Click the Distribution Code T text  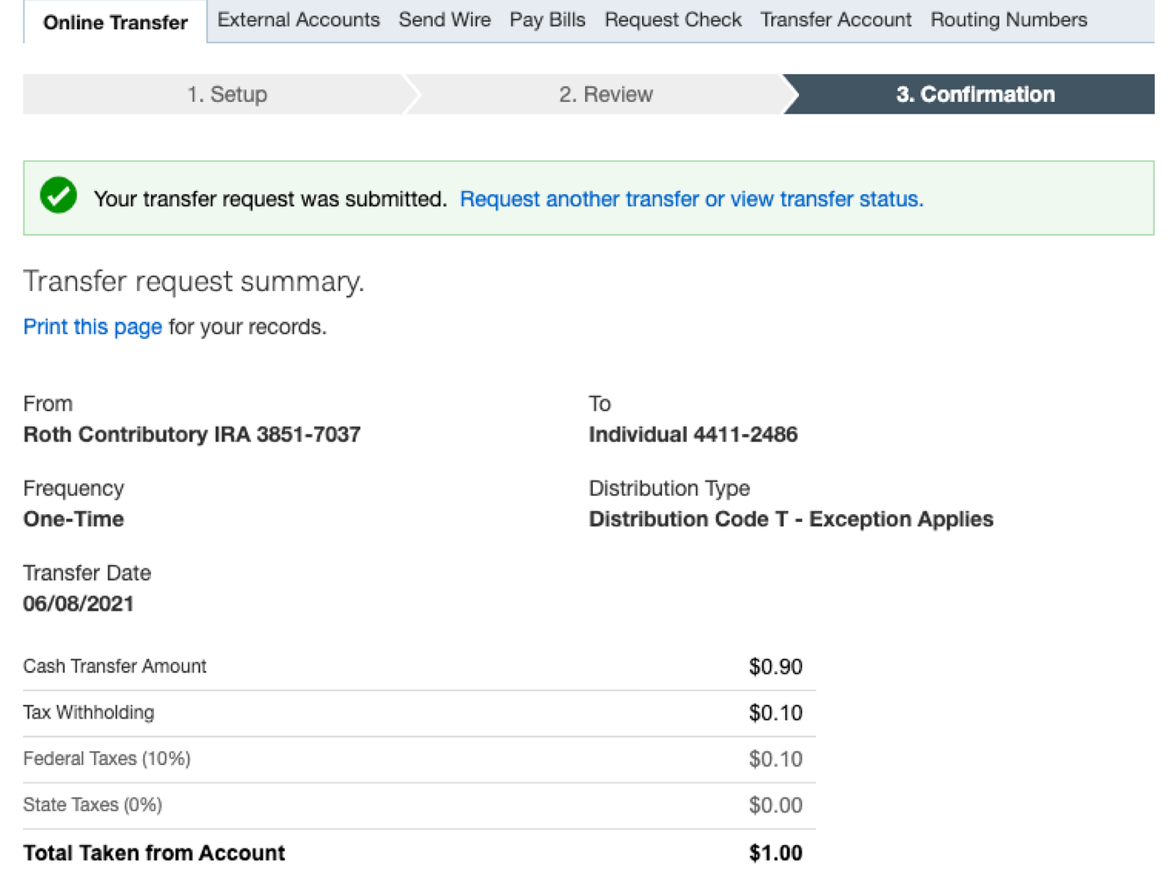pos(790,519)
